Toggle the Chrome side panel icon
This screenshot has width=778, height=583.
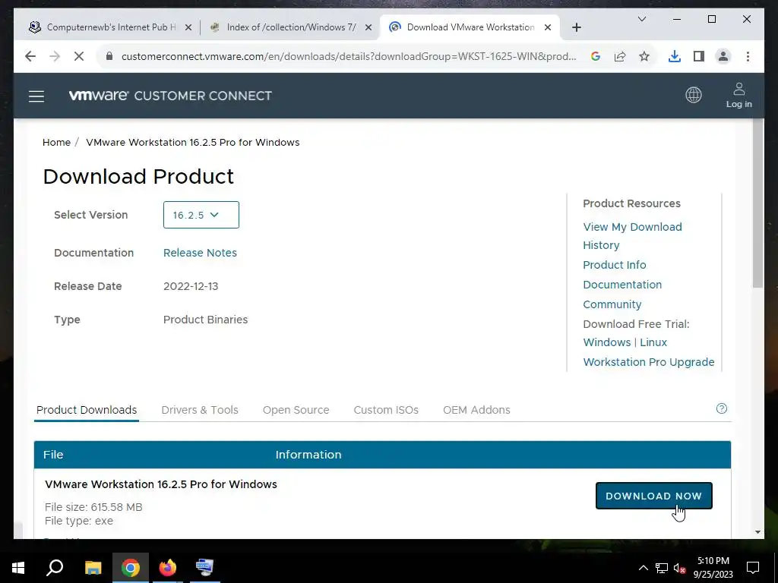click(x=699, y=56)
